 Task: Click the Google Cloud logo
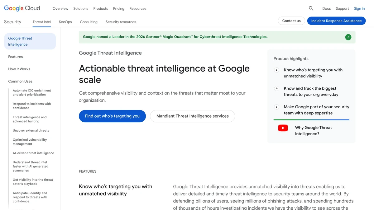[22, 8]
